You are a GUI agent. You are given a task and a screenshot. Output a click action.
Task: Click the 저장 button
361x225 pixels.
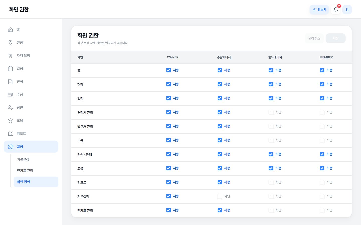click(x=336, y=38)
